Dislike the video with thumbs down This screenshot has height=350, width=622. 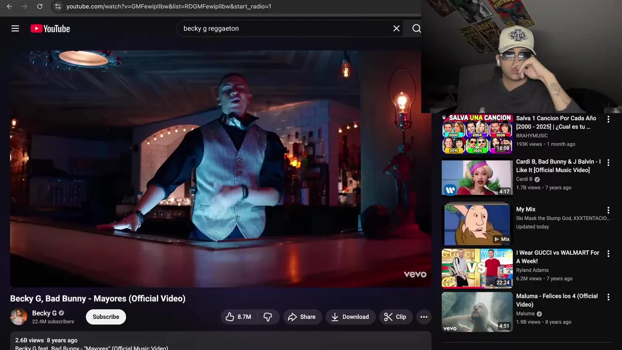[268, 317]
